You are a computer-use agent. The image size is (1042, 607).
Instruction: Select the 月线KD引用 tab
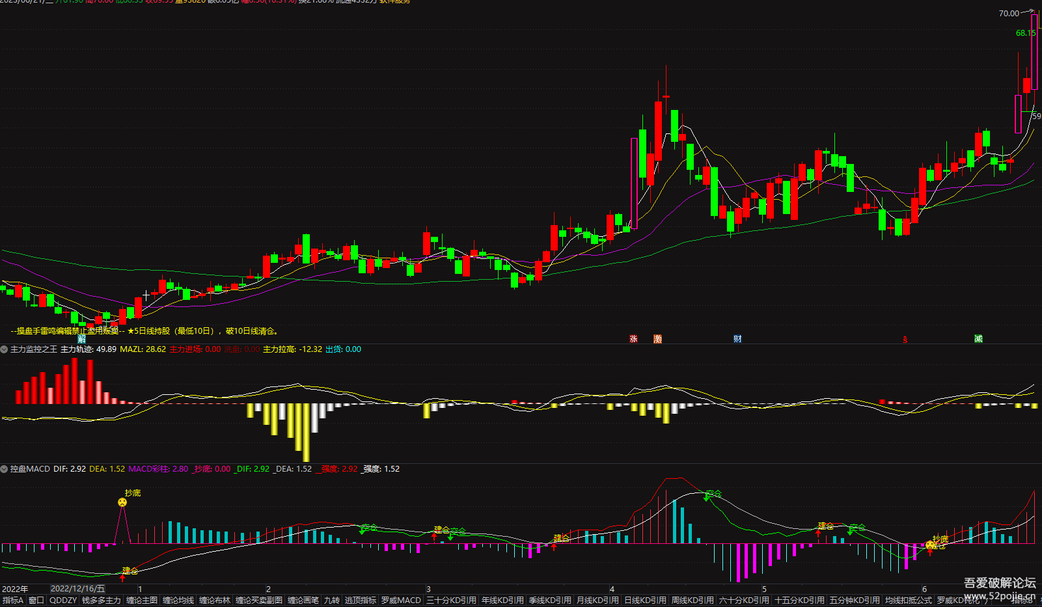coord(597,600)
